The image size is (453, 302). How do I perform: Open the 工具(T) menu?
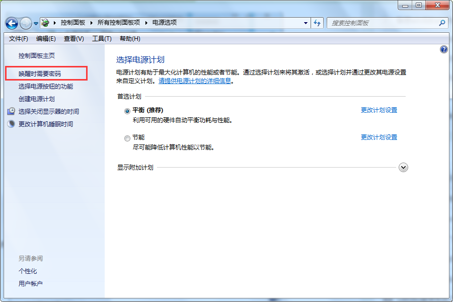coord(102,39)
